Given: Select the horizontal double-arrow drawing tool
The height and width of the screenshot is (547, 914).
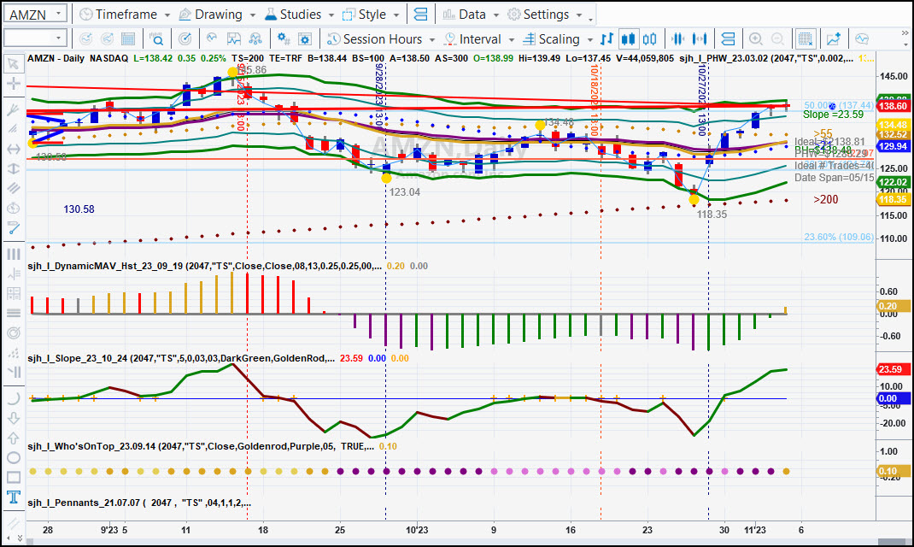Looking at the screenshot, I should 13,149.
